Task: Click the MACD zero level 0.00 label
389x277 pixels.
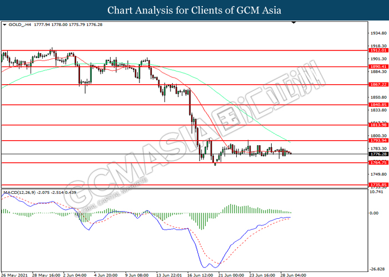Action: coord(373,213)
